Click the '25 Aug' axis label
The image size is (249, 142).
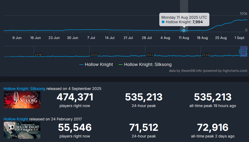coord(221,38)
